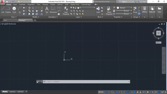
Task: Open the AutoCAD application menu button
Action: [2, 2]
